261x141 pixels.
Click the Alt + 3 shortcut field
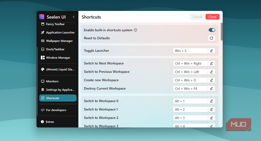click(x=190, y=118)
